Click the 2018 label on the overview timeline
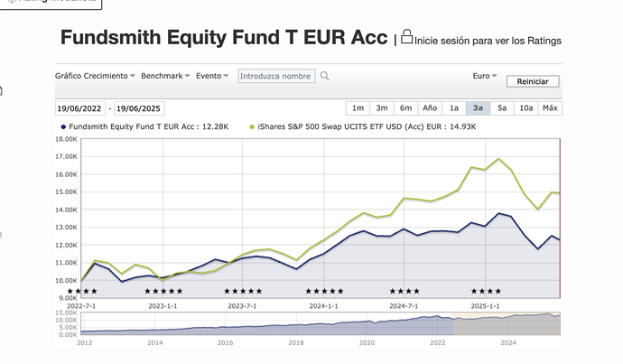 pos(296,342)
